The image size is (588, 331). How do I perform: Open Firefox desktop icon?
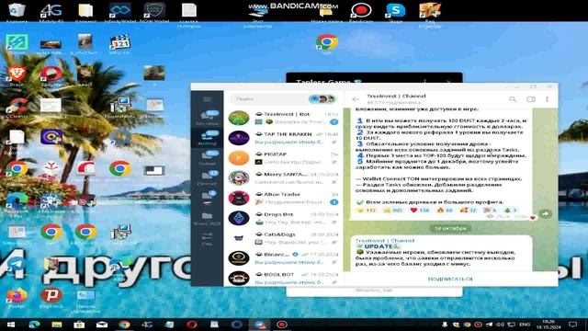17,298
